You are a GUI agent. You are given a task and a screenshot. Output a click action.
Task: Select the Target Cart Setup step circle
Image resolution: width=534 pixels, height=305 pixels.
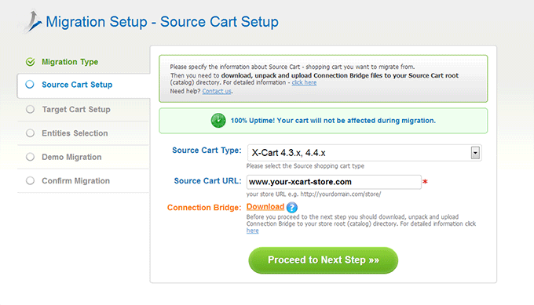tap(30, 109)
